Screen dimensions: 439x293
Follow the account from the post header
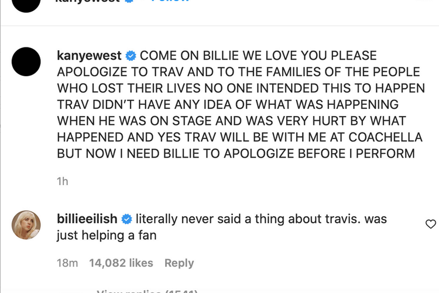(x=170, y=2)
